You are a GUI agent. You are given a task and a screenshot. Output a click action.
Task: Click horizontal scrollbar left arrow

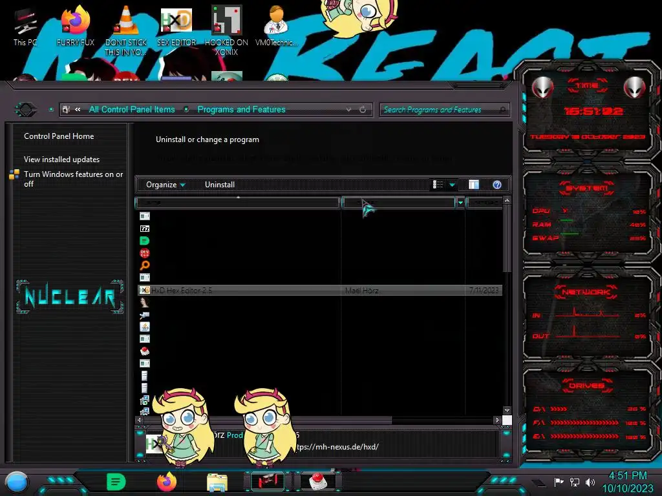point(140,420)
